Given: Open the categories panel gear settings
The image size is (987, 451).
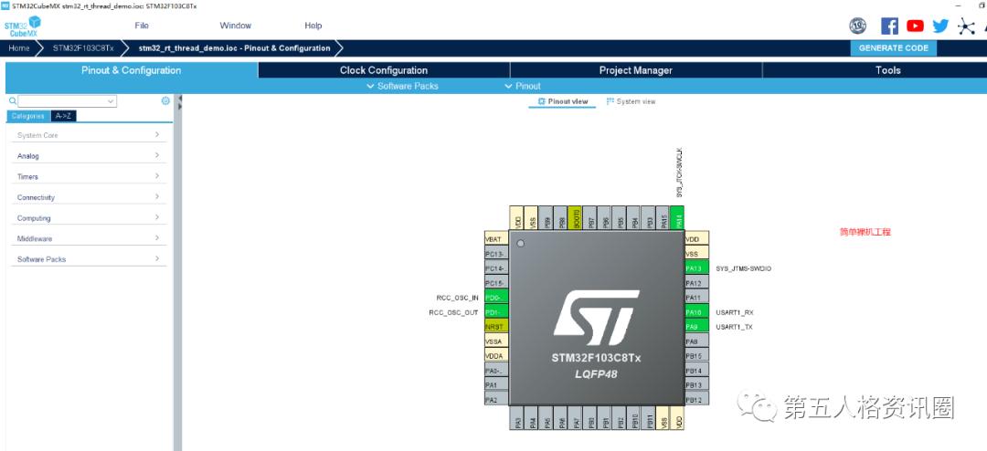Looking at the screenshot, I should tap(165, 100).
